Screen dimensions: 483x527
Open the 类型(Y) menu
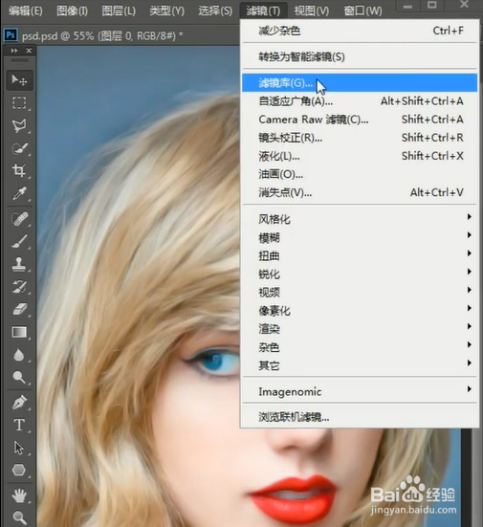coord(167,11)
